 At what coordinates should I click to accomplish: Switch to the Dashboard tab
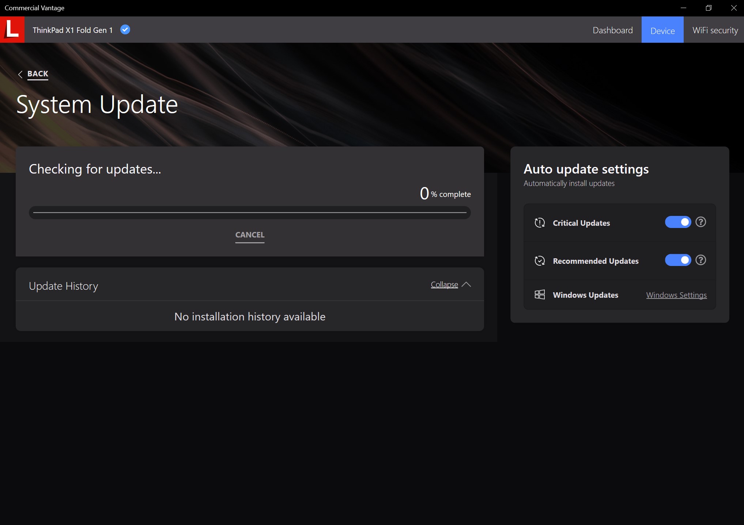click(x=612, y=30)
